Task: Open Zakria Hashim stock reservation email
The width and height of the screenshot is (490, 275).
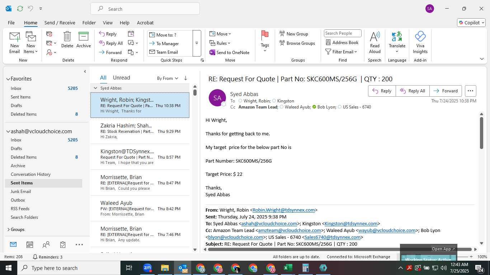Action: [140, 131]
